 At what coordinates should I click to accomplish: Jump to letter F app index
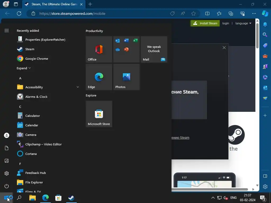(x=20, y=164)
